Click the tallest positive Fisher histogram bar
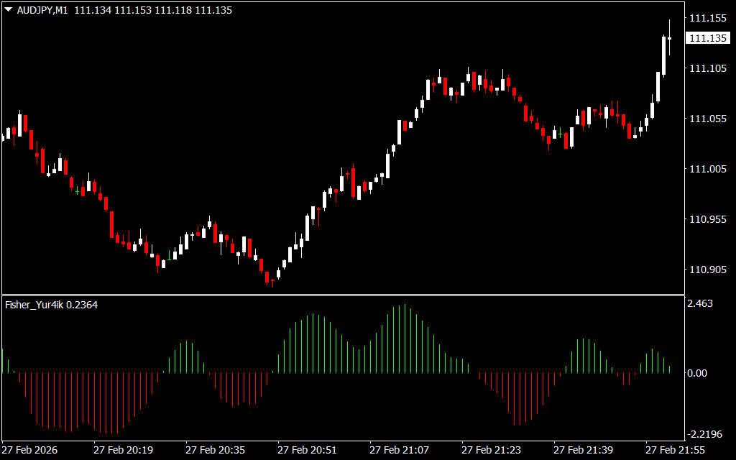736x460 pixels. click(405, 338)
